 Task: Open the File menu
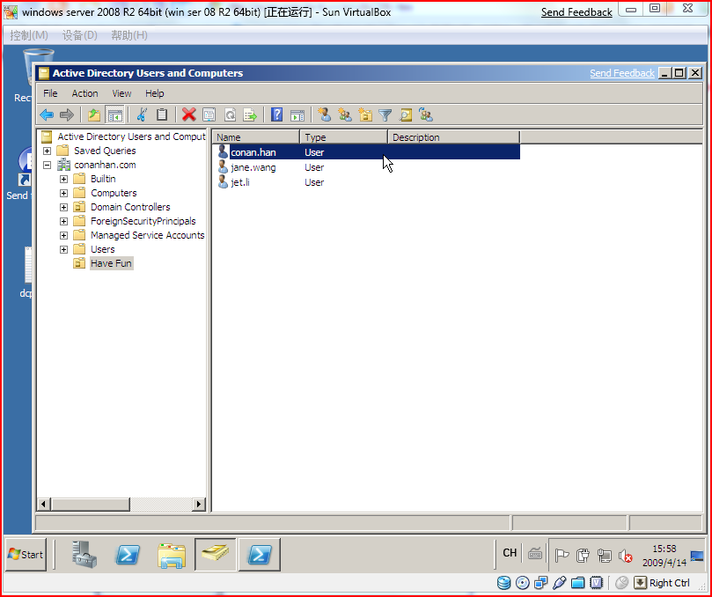tap(50, 93)
